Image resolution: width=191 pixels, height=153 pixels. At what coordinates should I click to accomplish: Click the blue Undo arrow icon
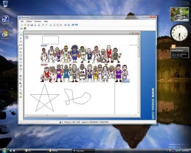pos(76,25)
